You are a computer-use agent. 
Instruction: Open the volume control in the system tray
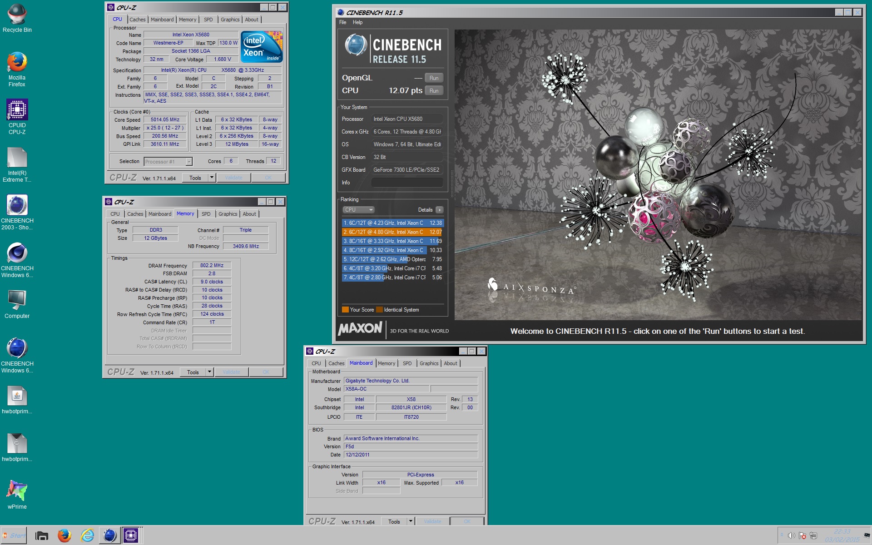(x=792, y=535)
